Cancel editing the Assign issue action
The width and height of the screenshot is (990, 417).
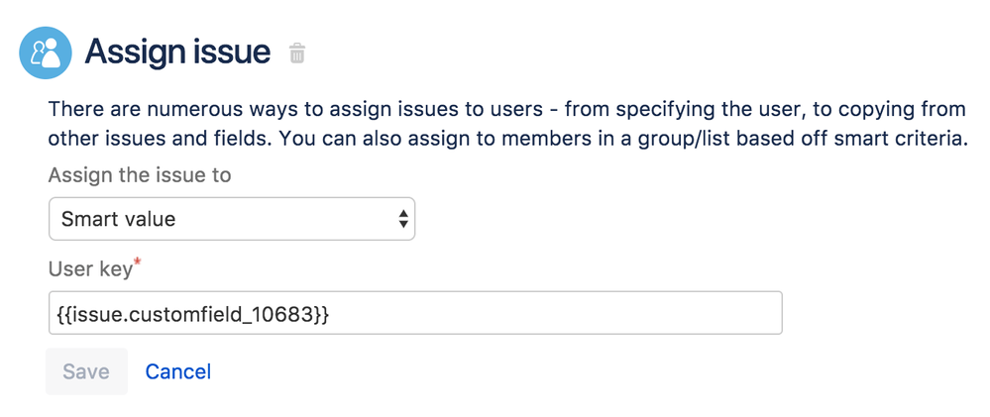pyautogui.click(x=177, y=371)
